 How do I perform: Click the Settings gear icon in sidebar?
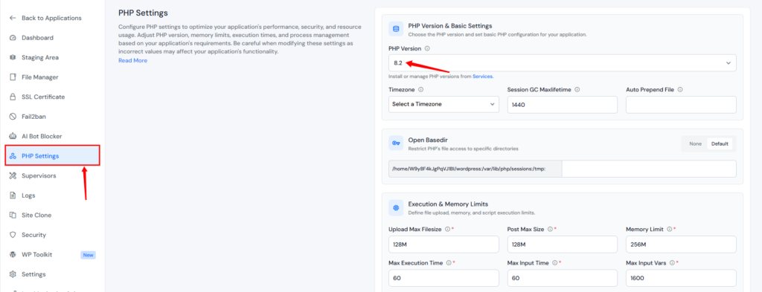(13, 274)
